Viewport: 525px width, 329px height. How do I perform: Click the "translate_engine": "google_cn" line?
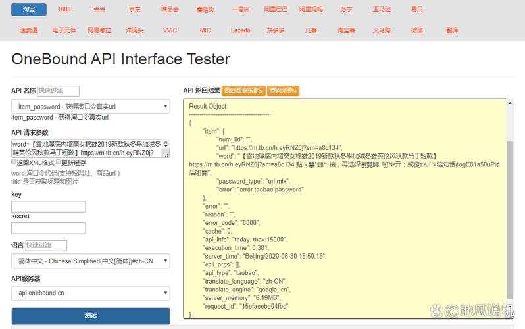(247, 290)
